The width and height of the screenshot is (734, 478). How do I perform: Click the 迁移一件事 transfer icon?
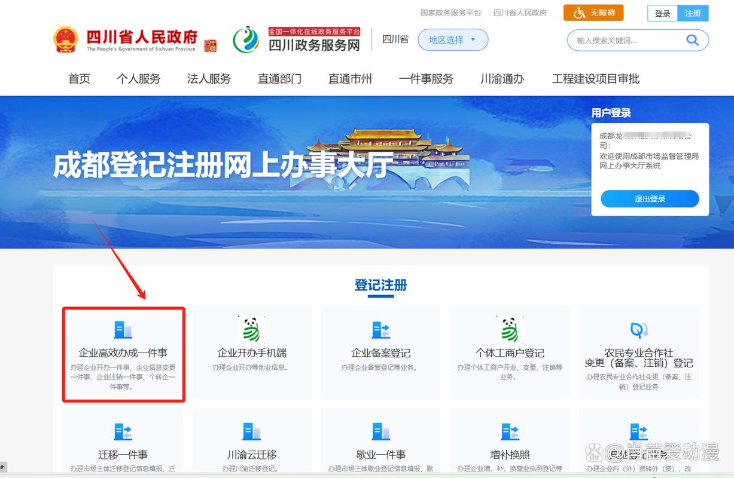[x=123, y=432]
